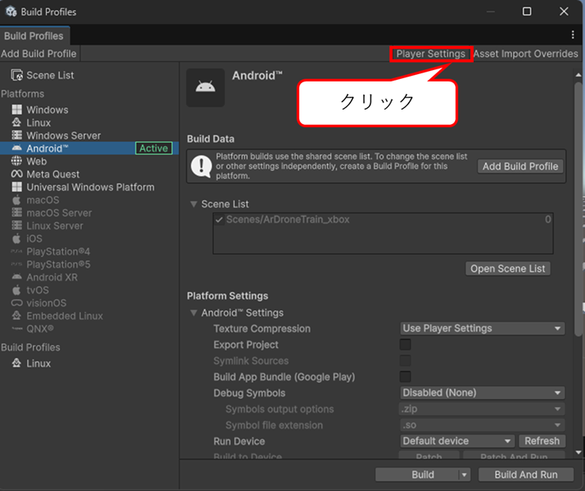This screenshot has height=491, width=585.
Task: Click Linux build profile penguin icon
Action: (x=17, y=363)
